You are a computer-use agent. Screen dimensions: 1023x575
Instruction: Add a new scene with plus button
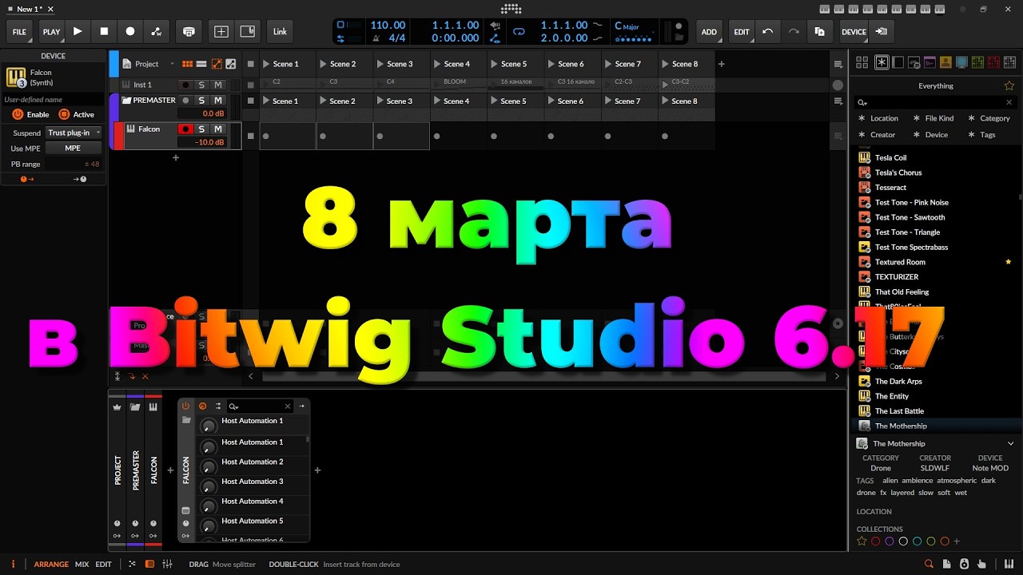click(x=721, y=64)
